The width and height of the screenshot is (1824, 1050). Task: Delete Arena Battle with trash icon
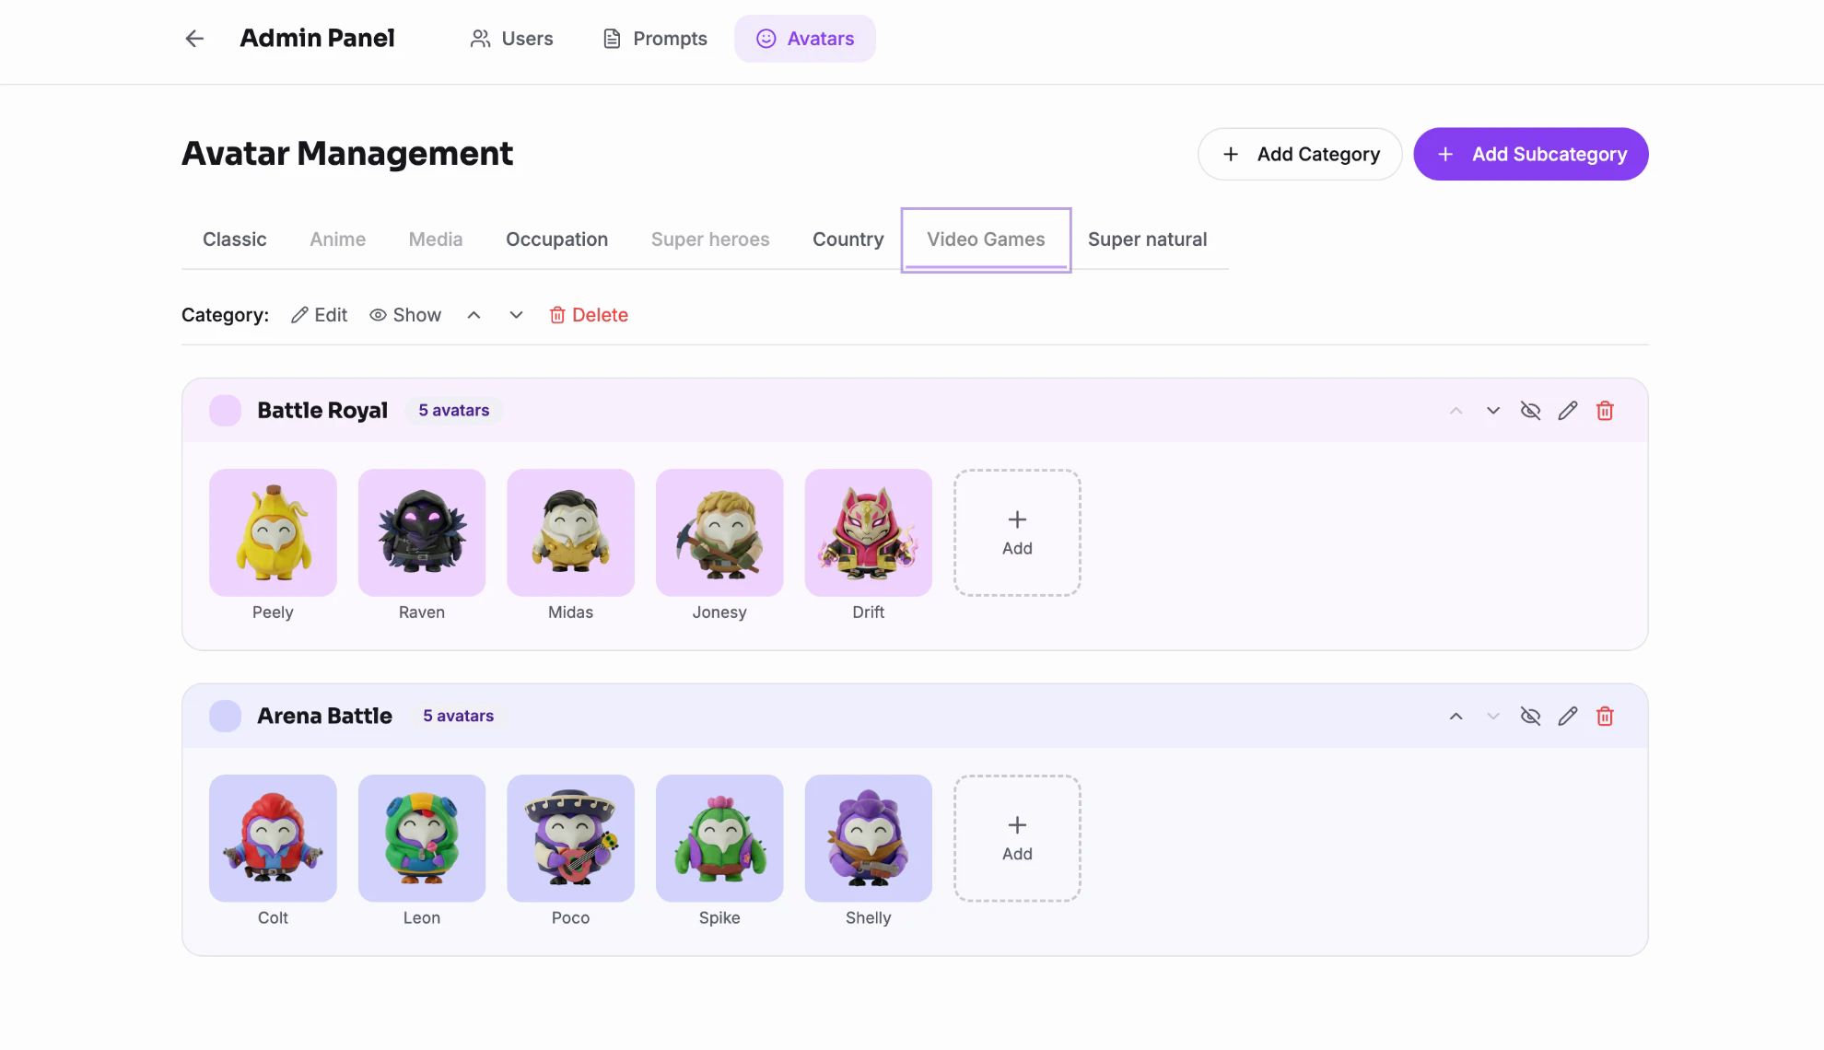point(1605,717)
